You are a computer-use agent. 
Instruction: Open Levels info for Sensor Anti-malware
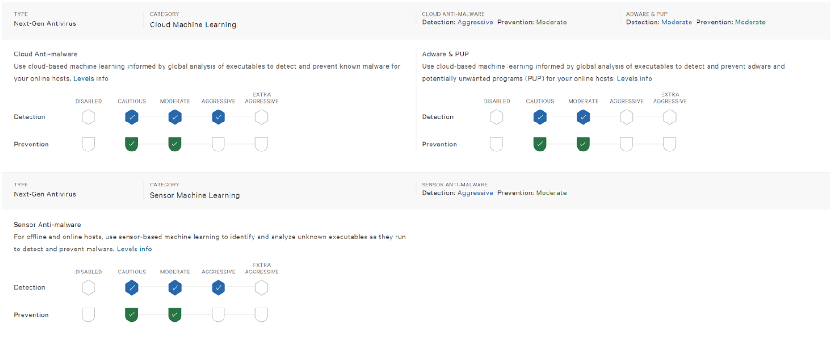(134, 249)
